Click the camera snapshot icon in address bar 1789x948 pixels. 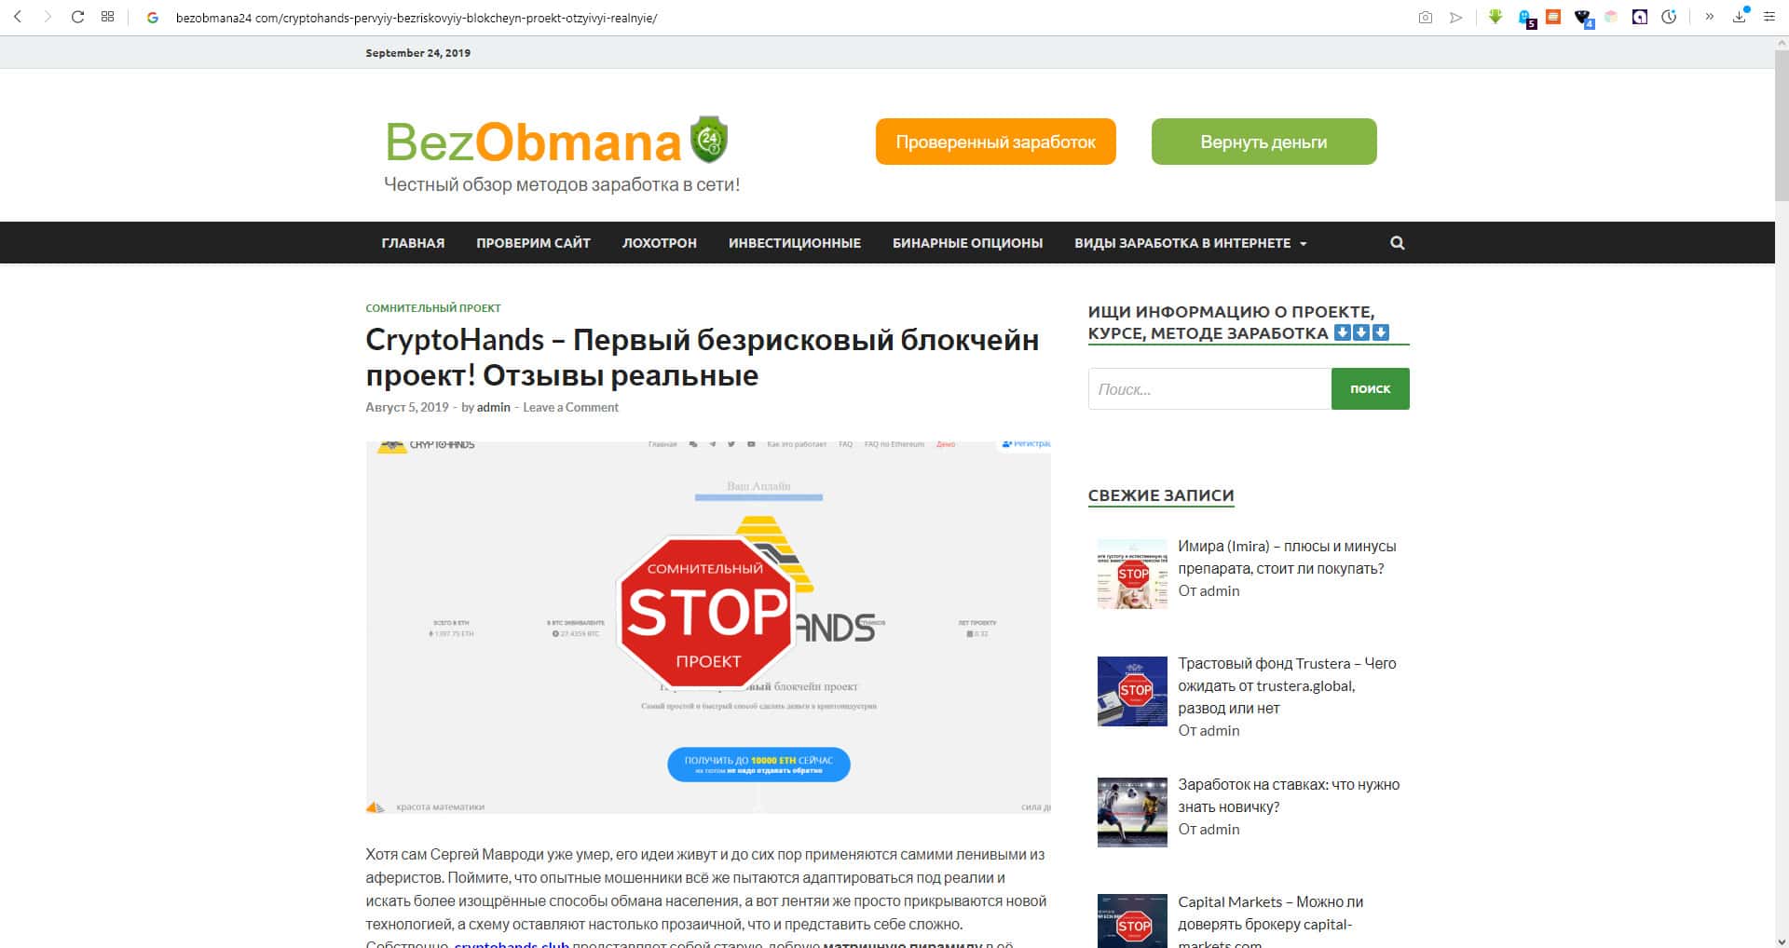point(1425,17)
